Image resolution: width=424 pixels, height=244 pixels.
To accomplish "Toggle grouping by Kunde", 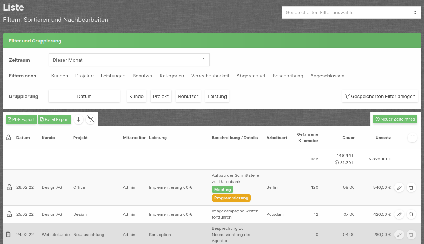I will click(x=136, y=97).
